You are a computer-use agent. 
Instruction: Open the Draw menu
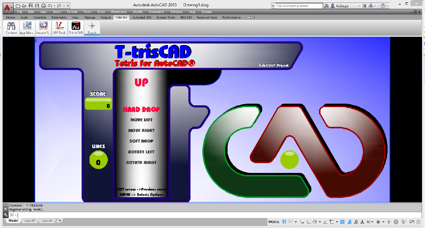[x=101, y=12]
